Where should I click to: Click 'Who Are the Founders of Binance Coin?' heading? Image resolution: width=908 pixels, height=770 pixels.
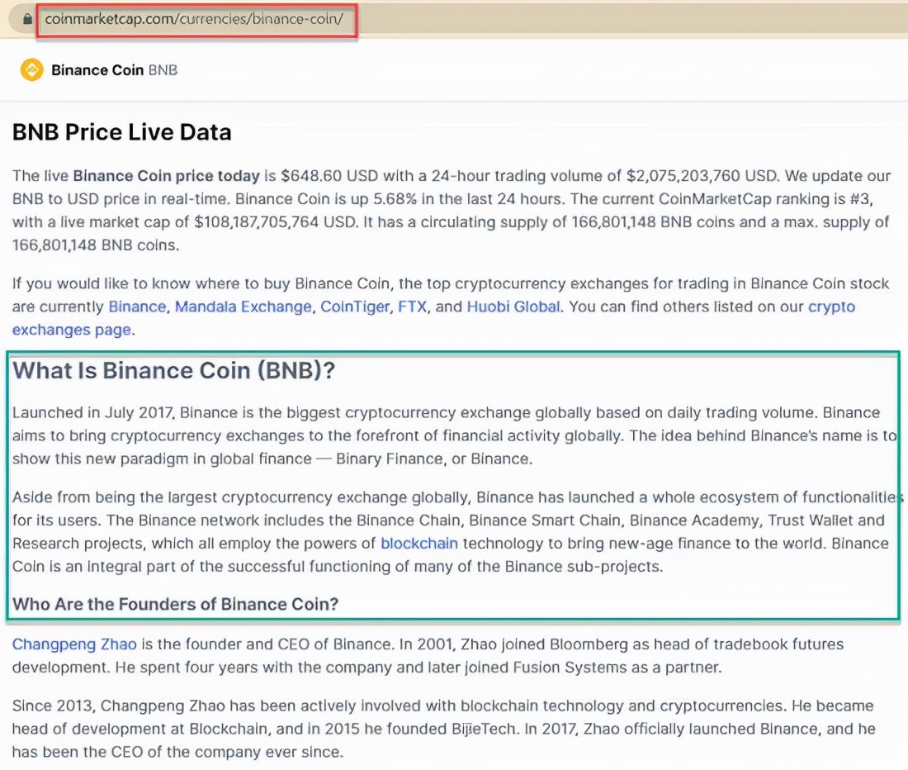pos(176,604)
